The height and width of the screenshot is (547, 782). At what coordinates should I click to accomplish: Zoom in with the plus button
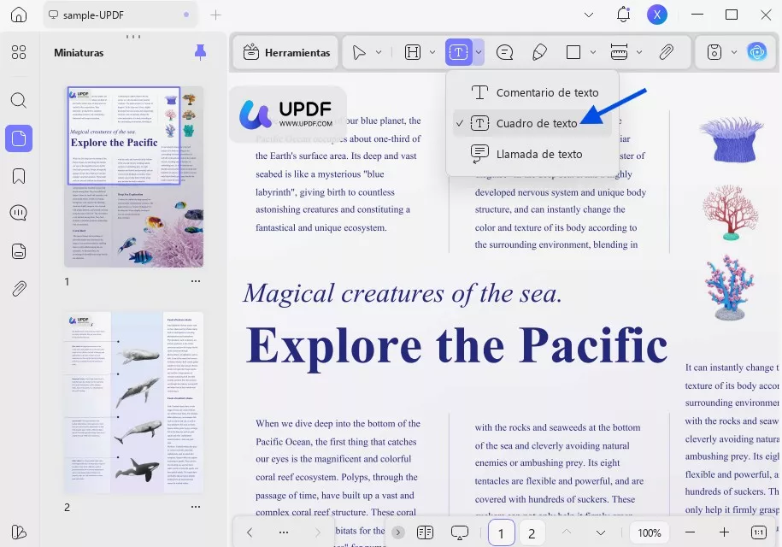[724, 532]
